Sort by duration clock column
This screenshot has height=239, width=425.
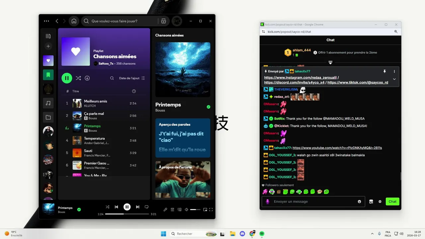[134, 91]
